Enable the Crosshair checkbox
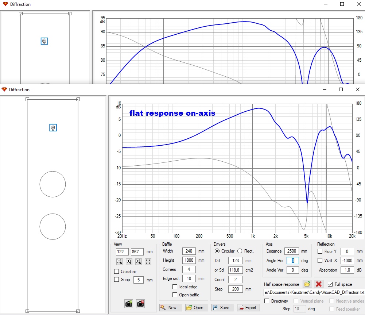This screenshot has height=315, width=365. (117, 272)
